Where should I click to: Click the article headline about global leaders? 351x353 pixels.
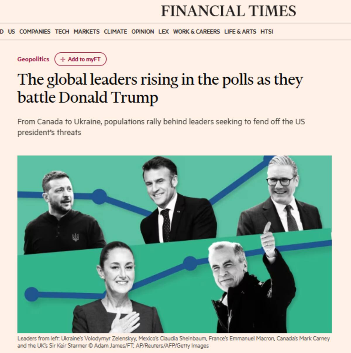pos(161,87)
